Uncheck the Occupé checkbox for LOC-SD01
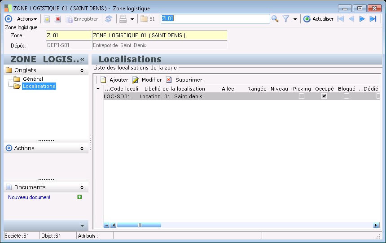 (324, 96)
